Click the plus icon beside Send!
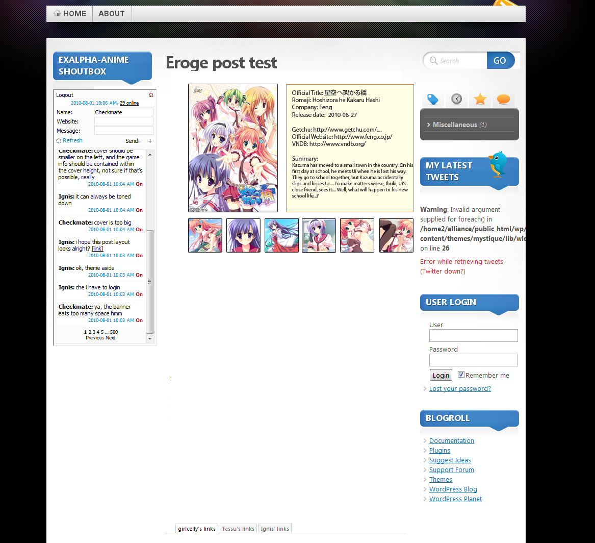595x543 pixels. tap(150, 141)
